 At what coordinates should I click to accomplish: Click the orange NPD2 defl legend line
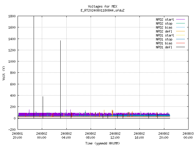tap(180, 31)
